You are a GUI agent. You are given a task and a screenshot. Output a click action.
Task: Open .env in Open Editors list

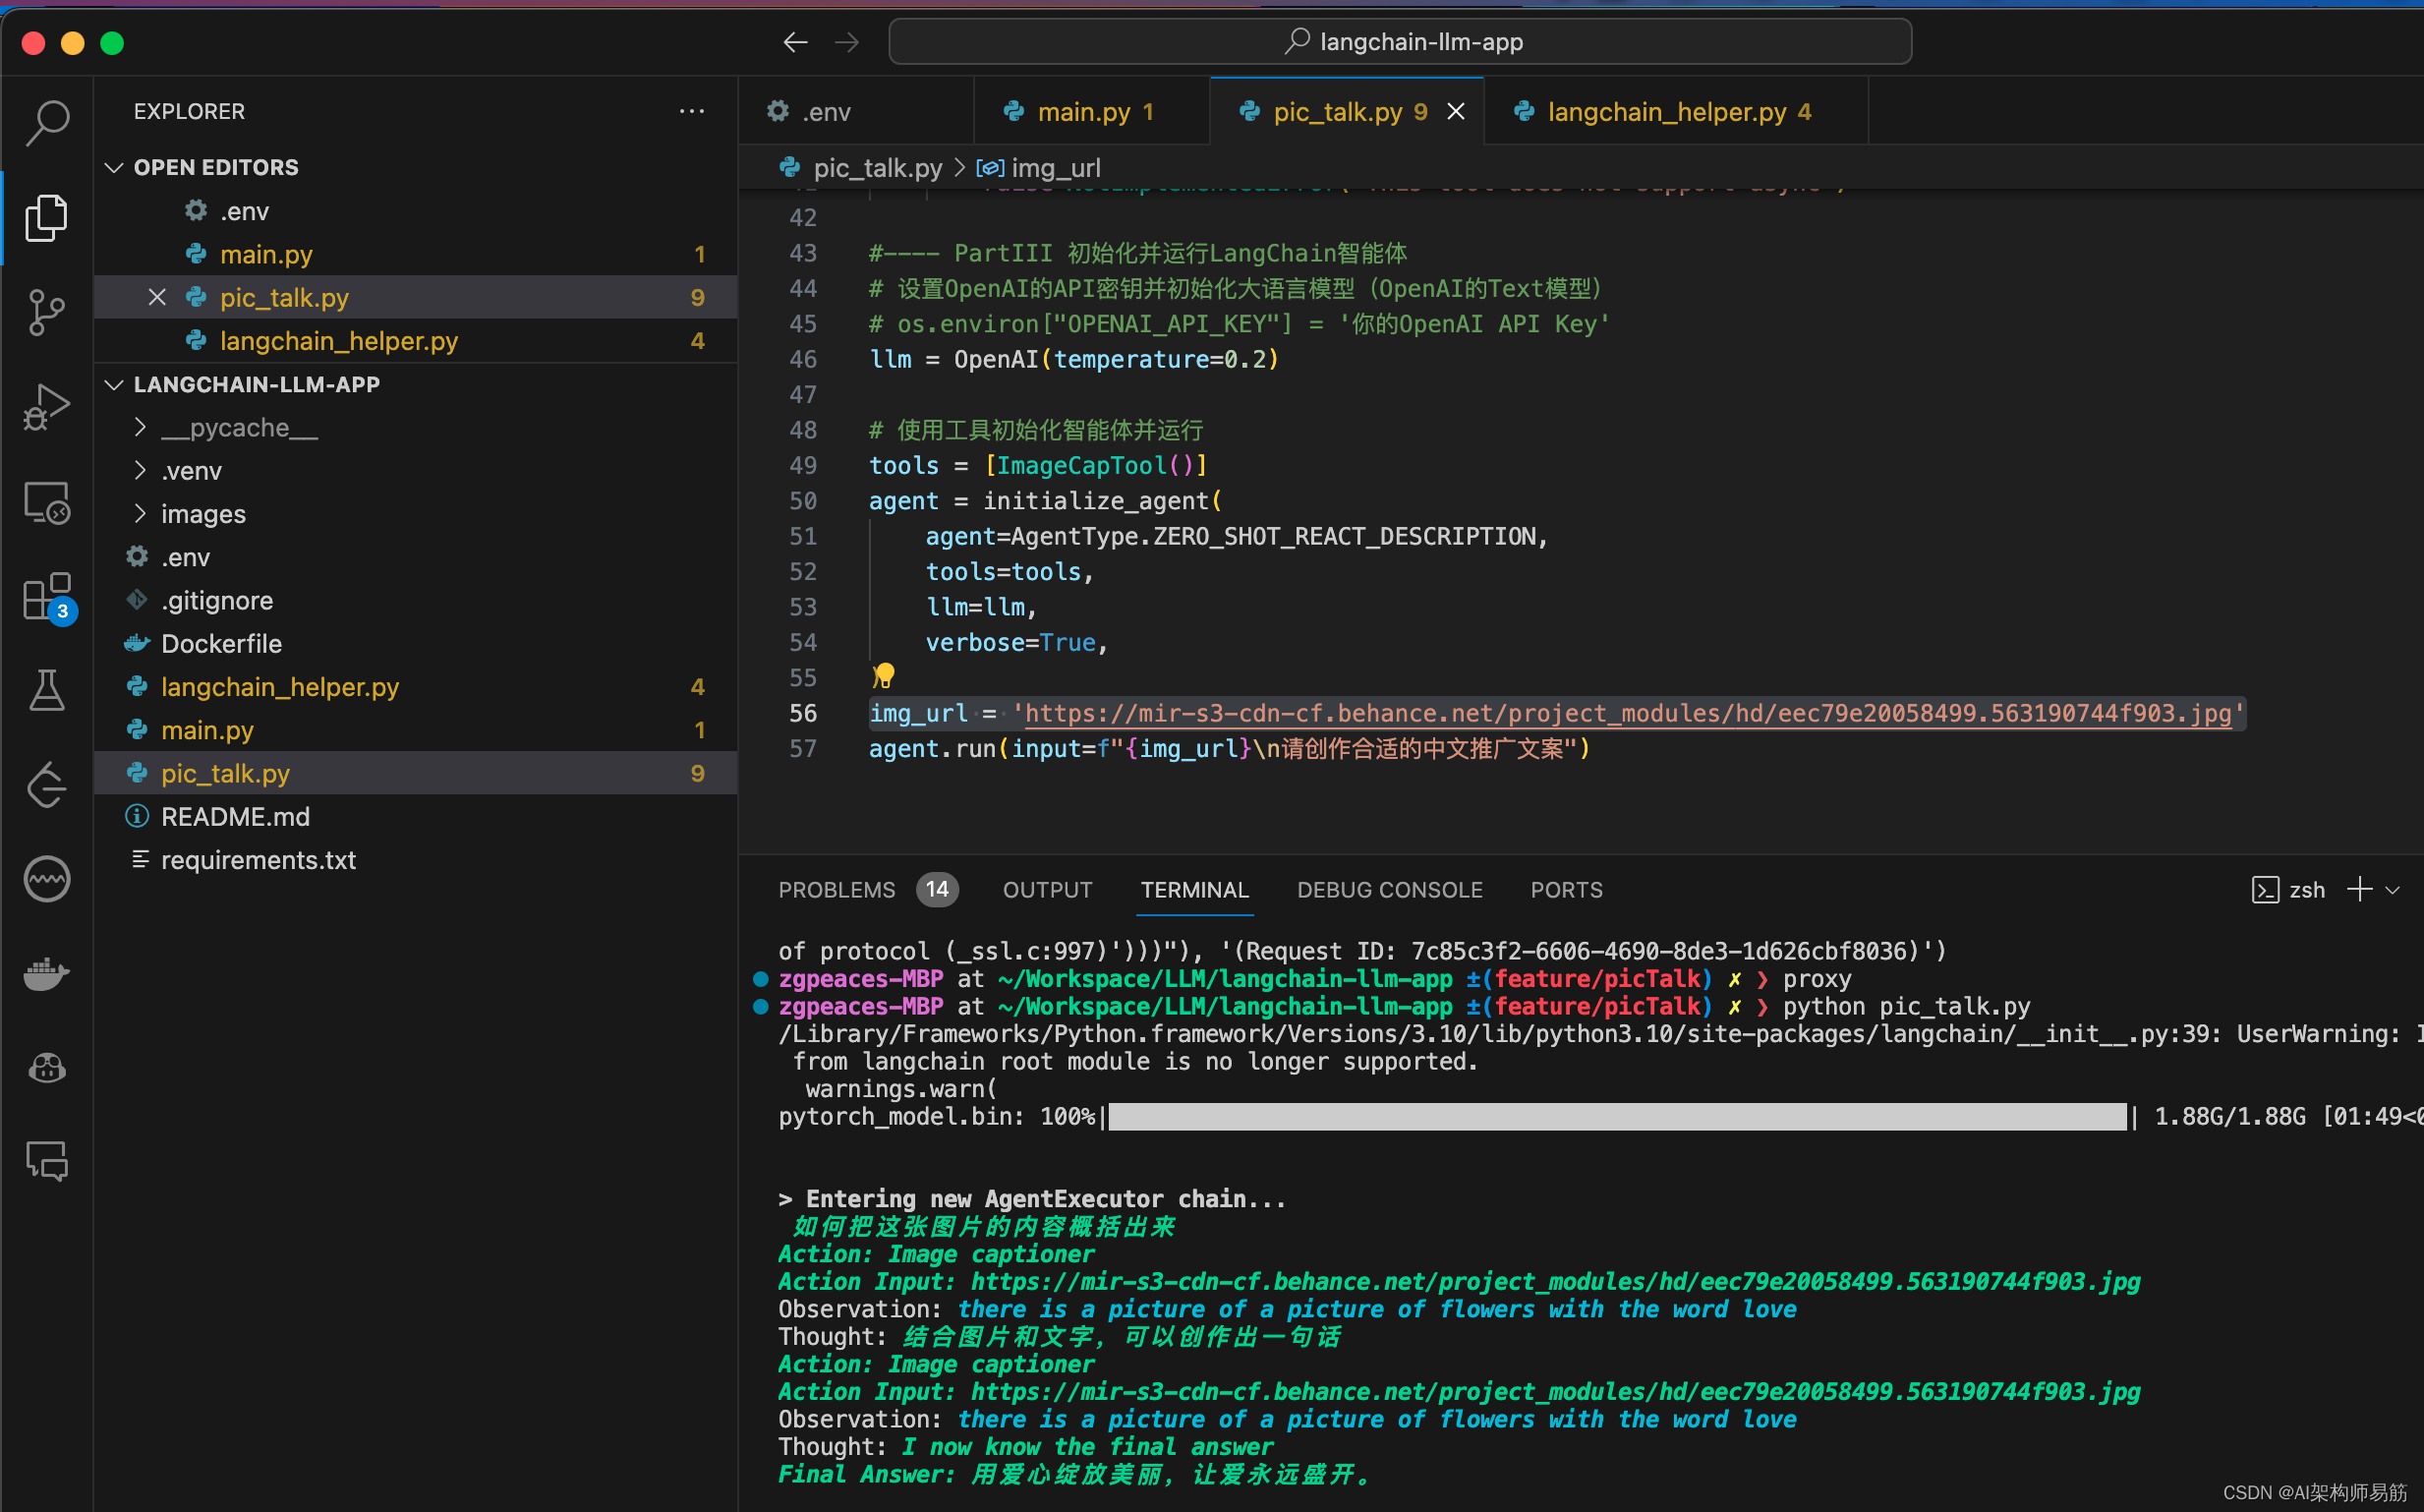point(416,210)
